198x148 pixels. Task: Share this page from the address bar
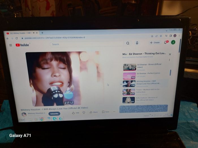click(x=156, y=36)
